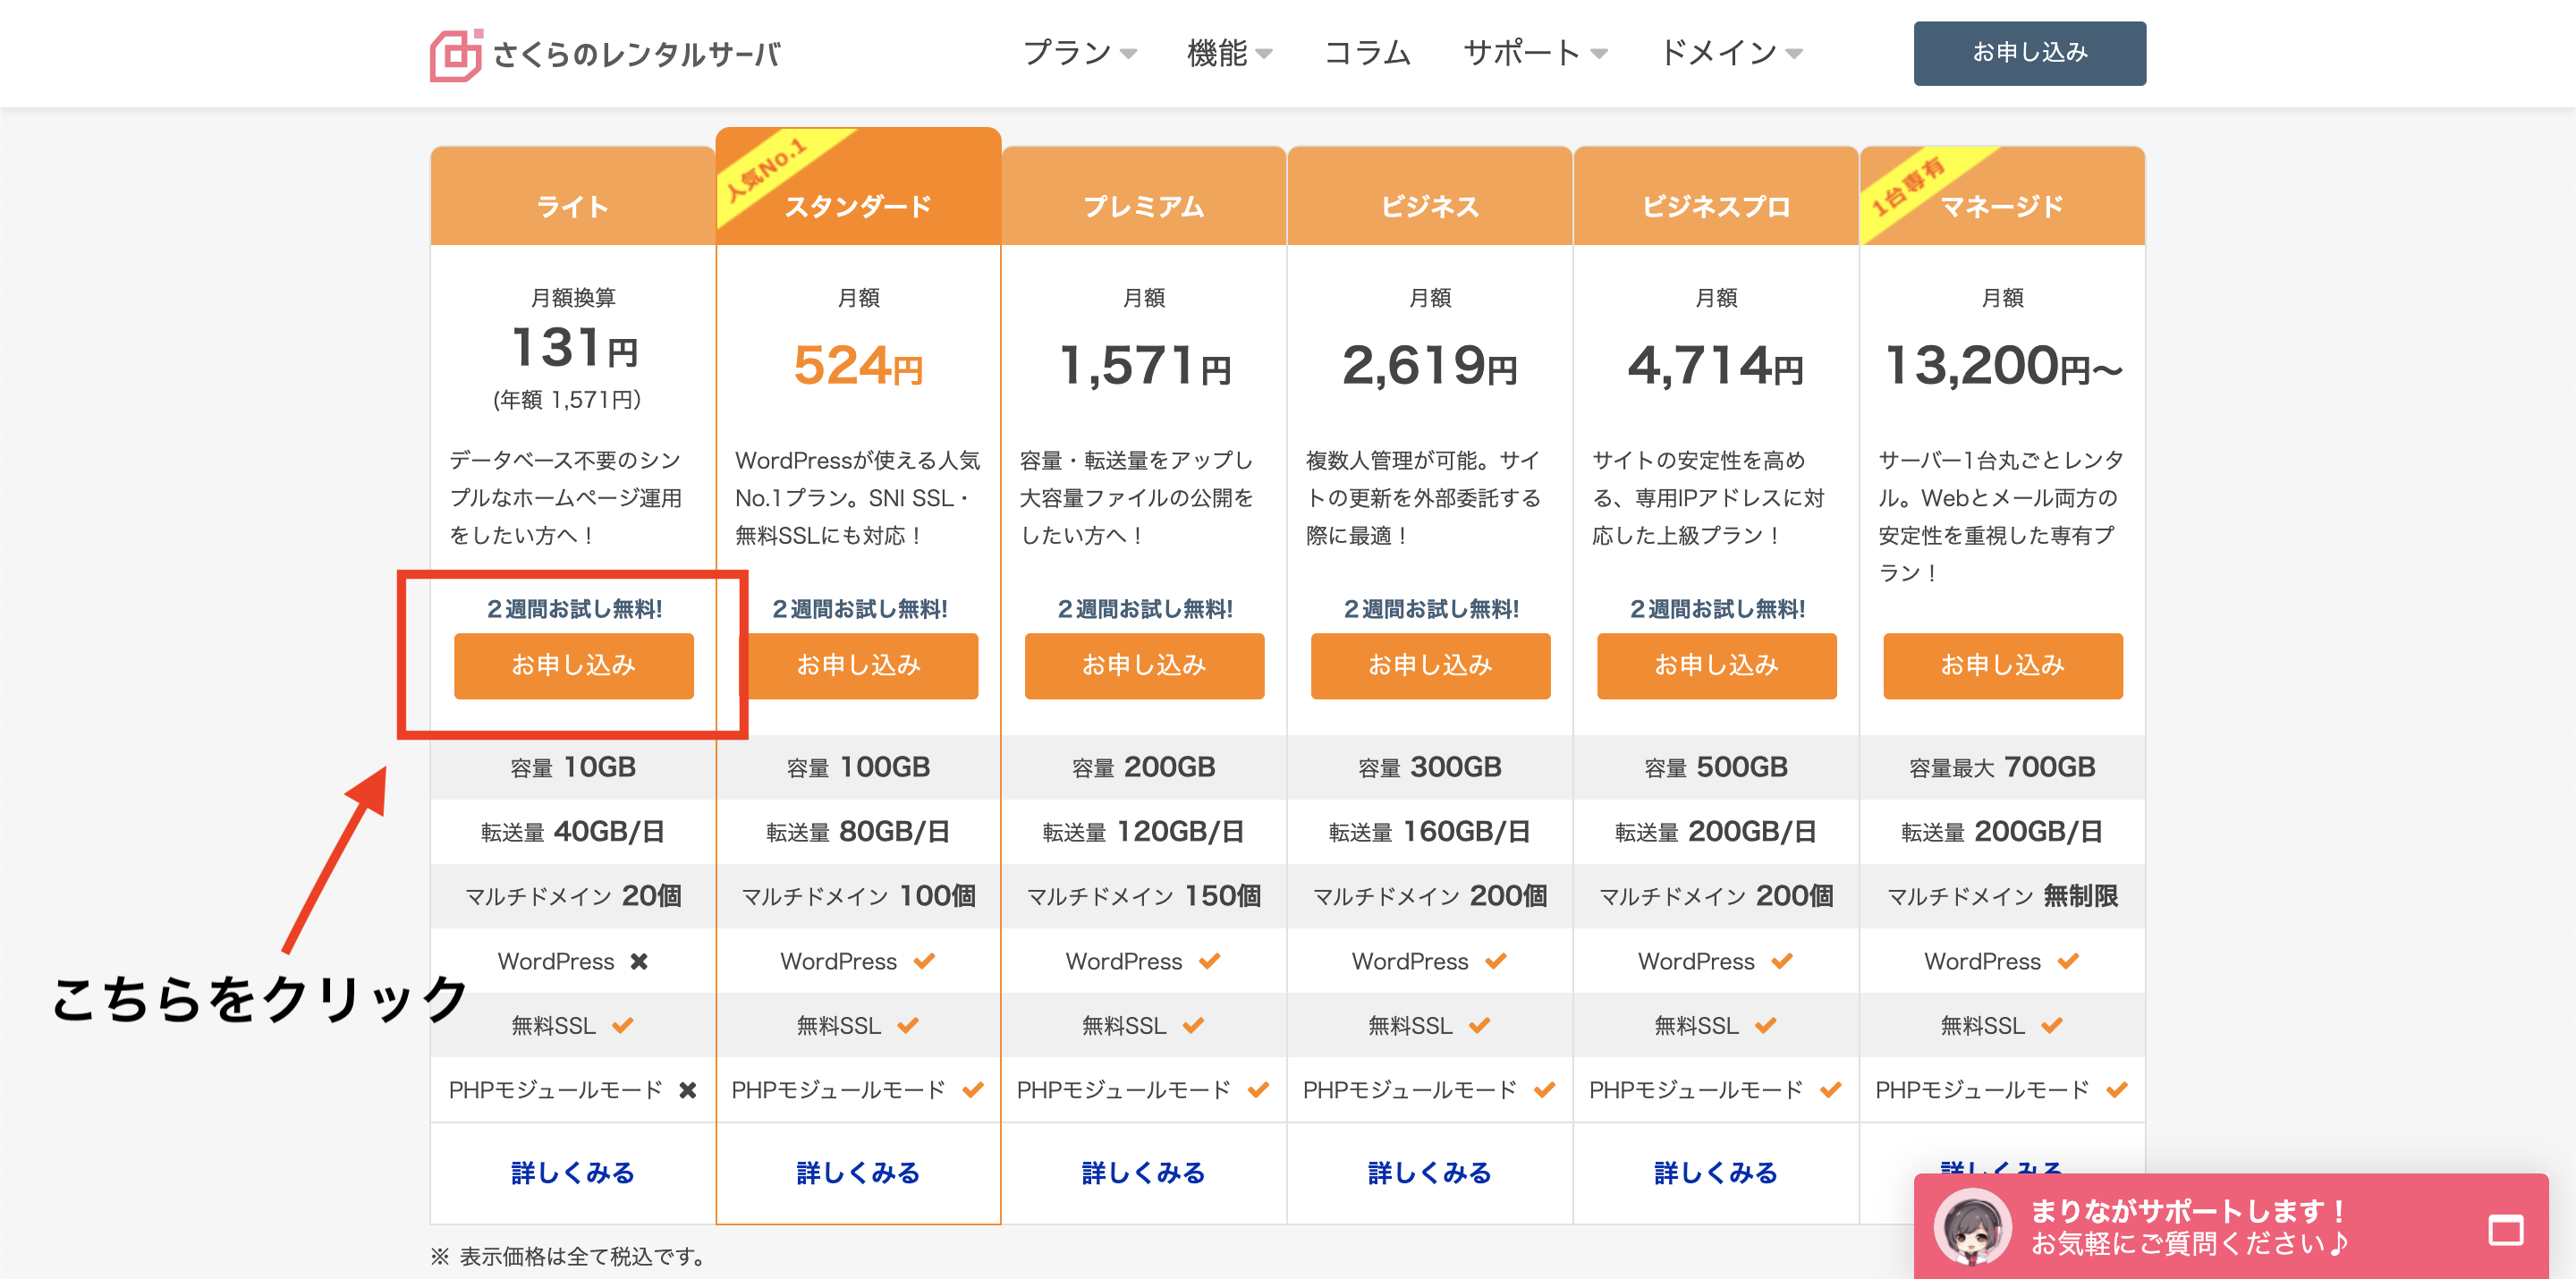Click the Sakura rental server logo icon
2576x1279 pixels.
pyautogui.click(x=456, y=54)
